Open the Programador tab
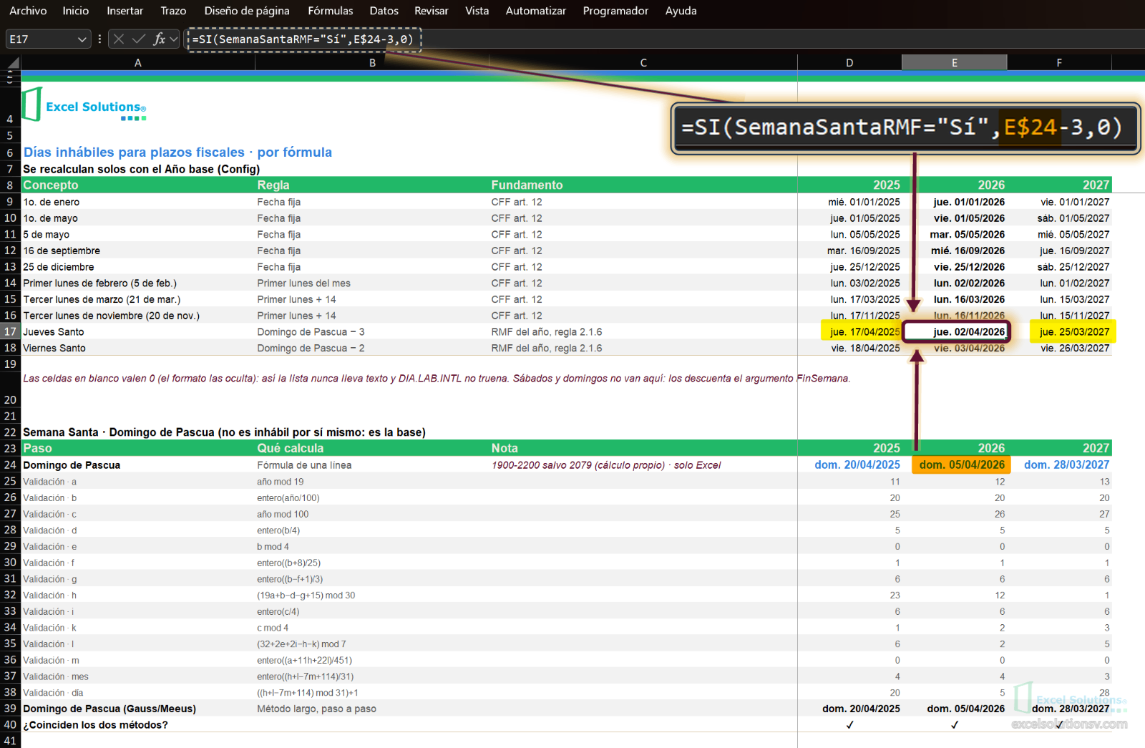This screenshot has height=748, width=1145. click(615, 11)
